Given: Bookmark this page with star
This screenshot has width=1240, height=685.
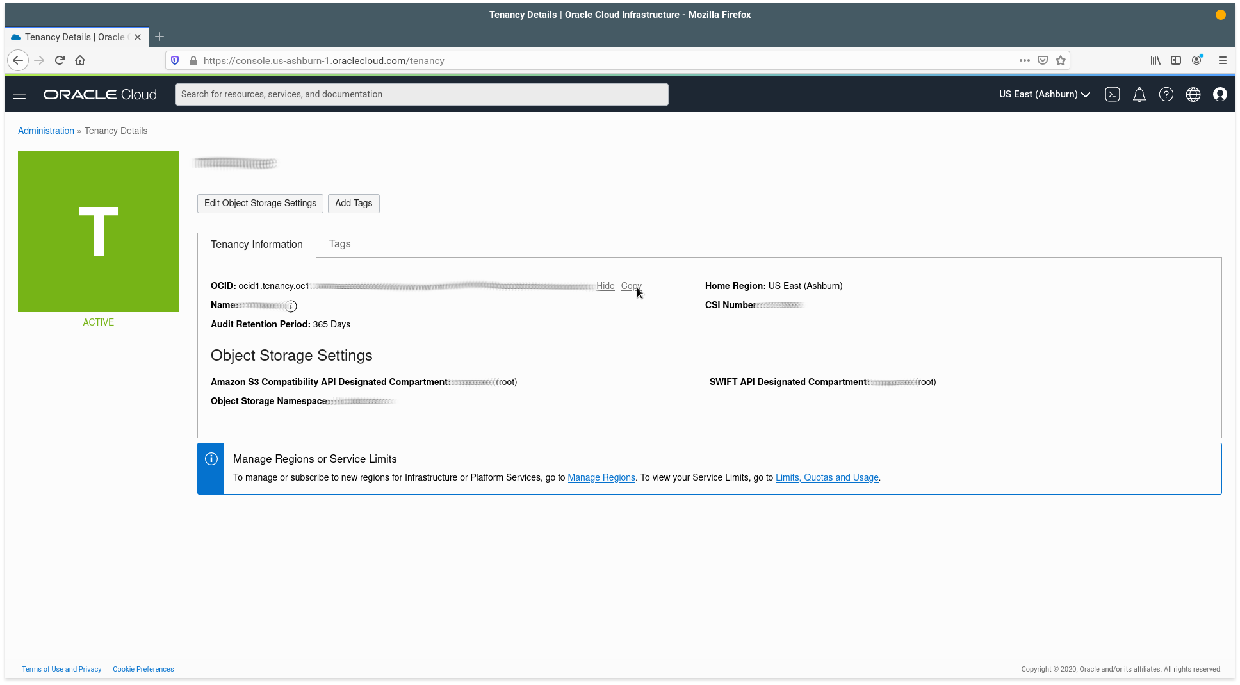Looking at the screenshot, I should click(1061, 60).
